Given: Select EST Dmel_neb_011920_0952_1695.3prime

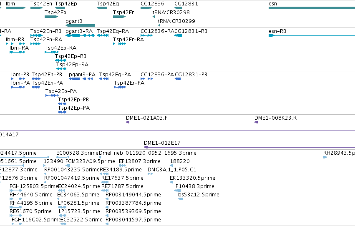Looking at the screenshot, I should coord(100,157).
